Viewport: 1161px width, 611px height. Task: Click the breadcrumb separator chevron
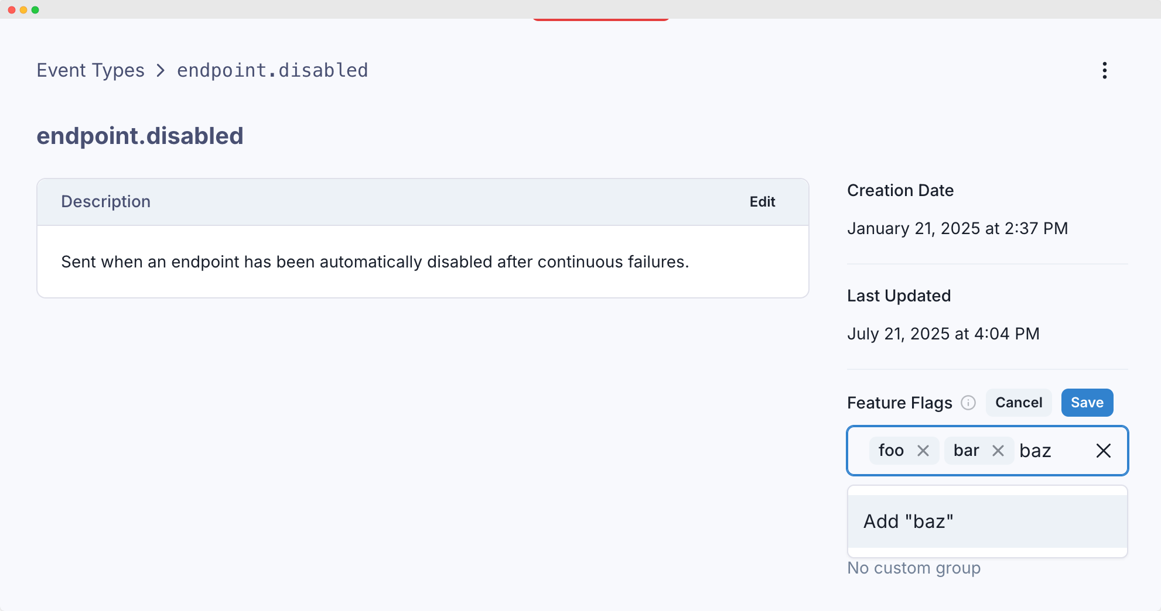coord(160,70)
